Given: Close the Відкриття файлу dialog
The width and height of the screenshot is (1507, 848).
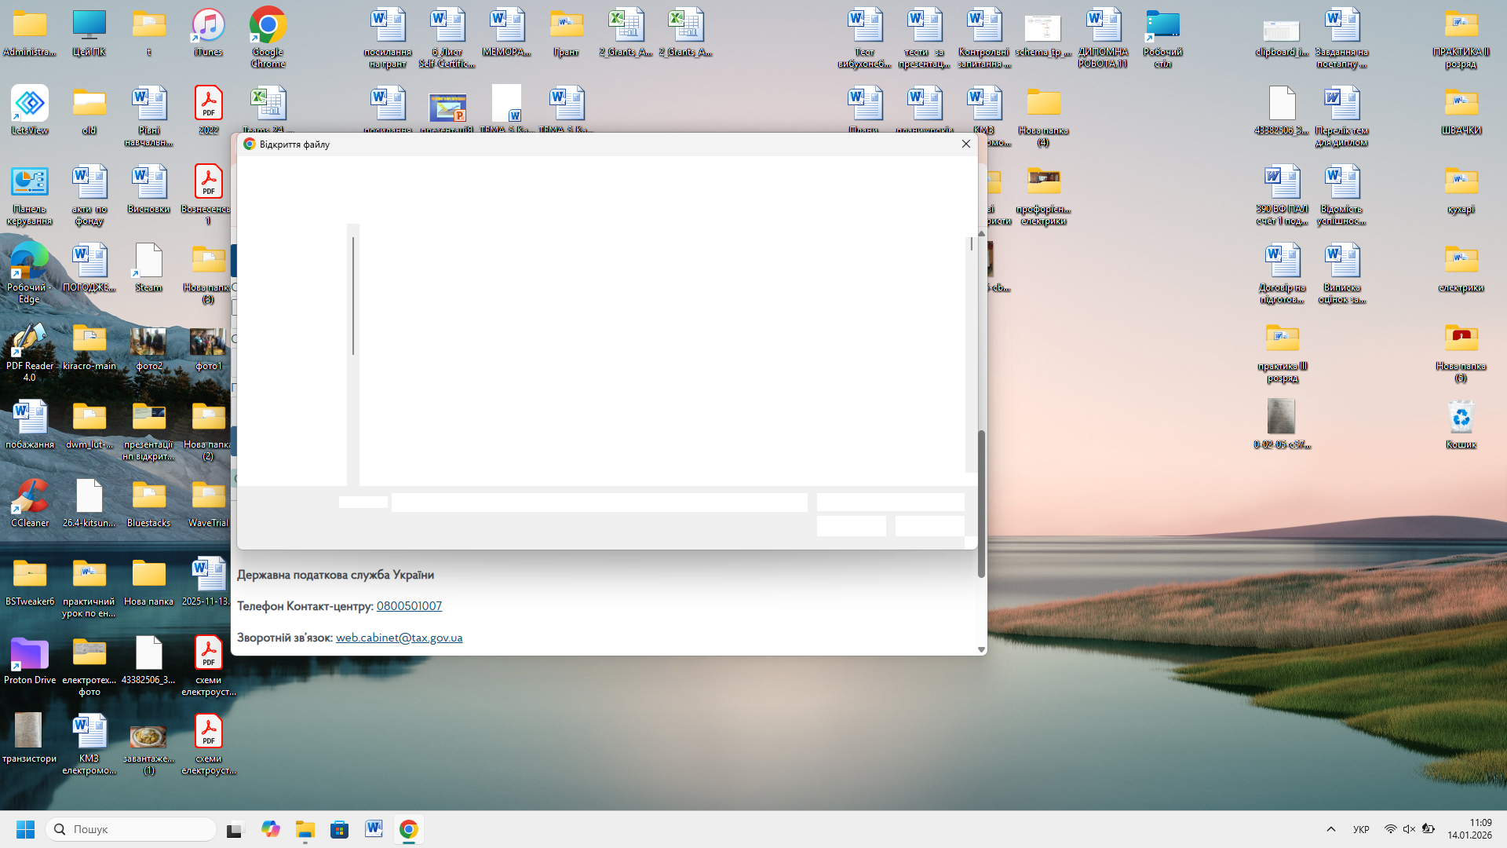Looking at the screenshot, I should click(x=966, y=144).
